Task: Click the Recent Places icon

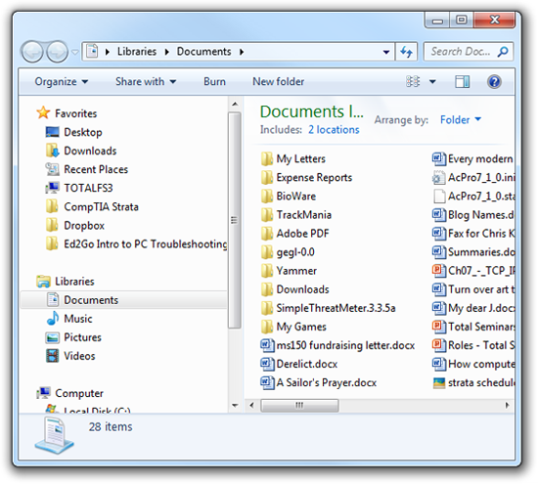Action: point(52,169)
